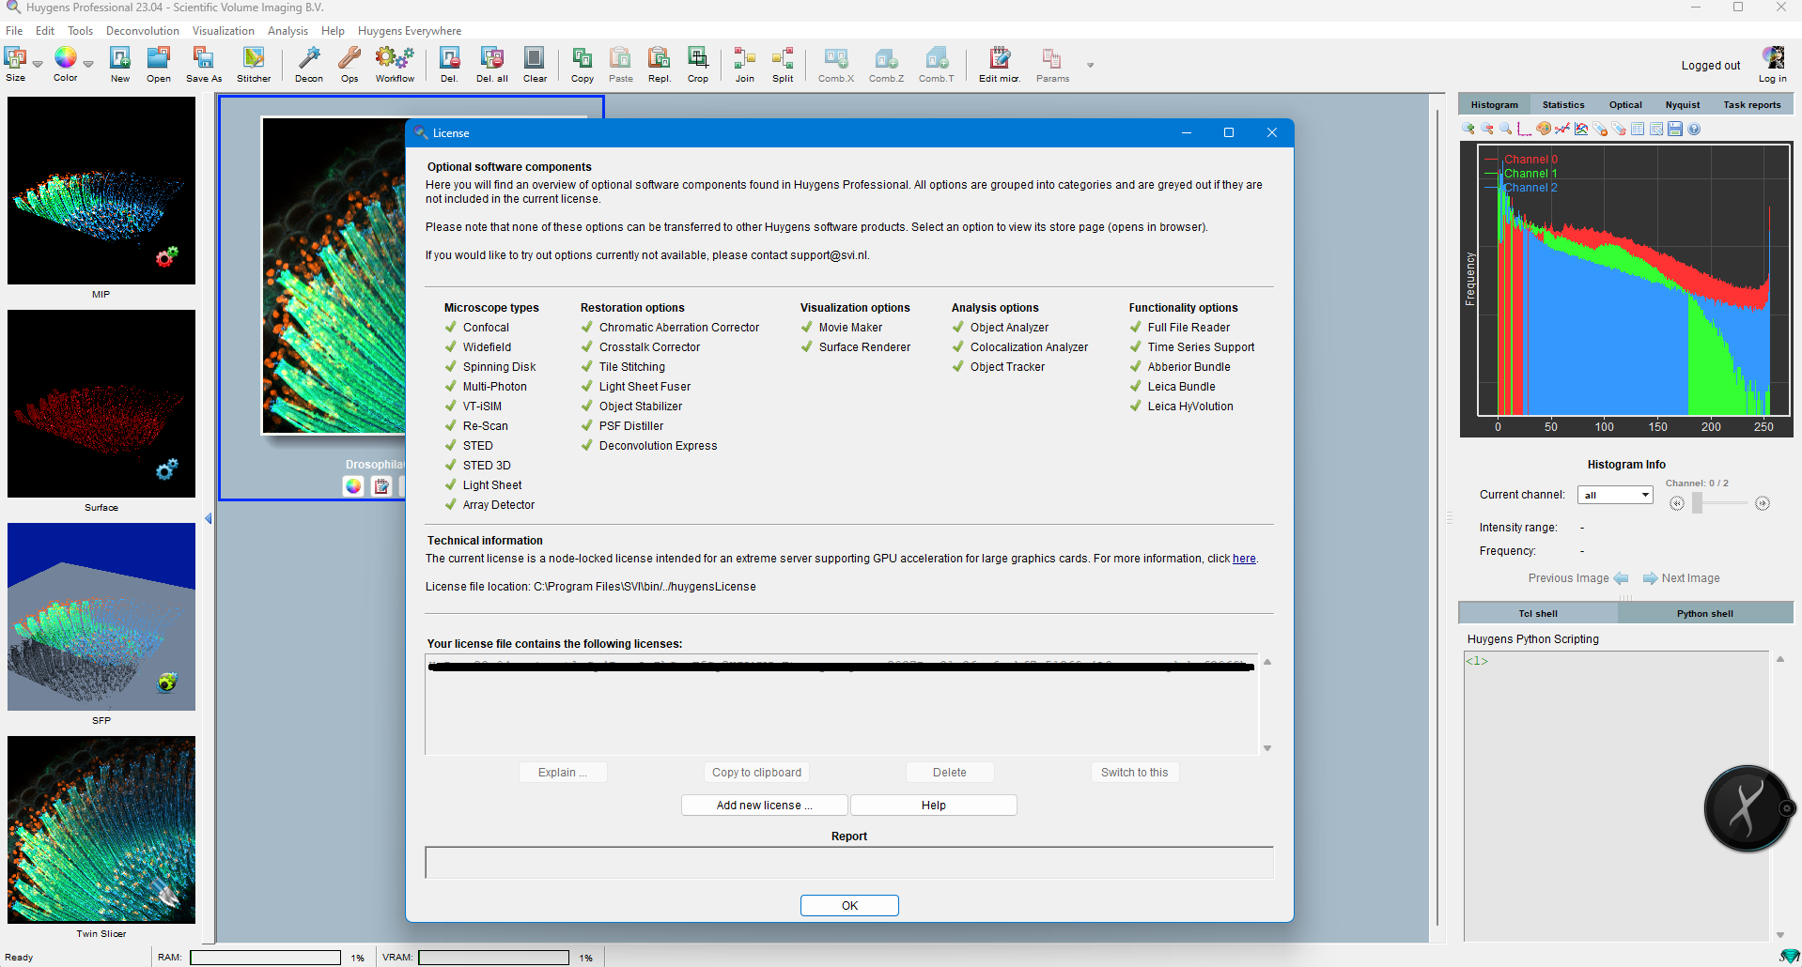This screenshot has height=967, width=1802.
Task: Open the Huygens Everywhere menu
Action: (410, 31)
